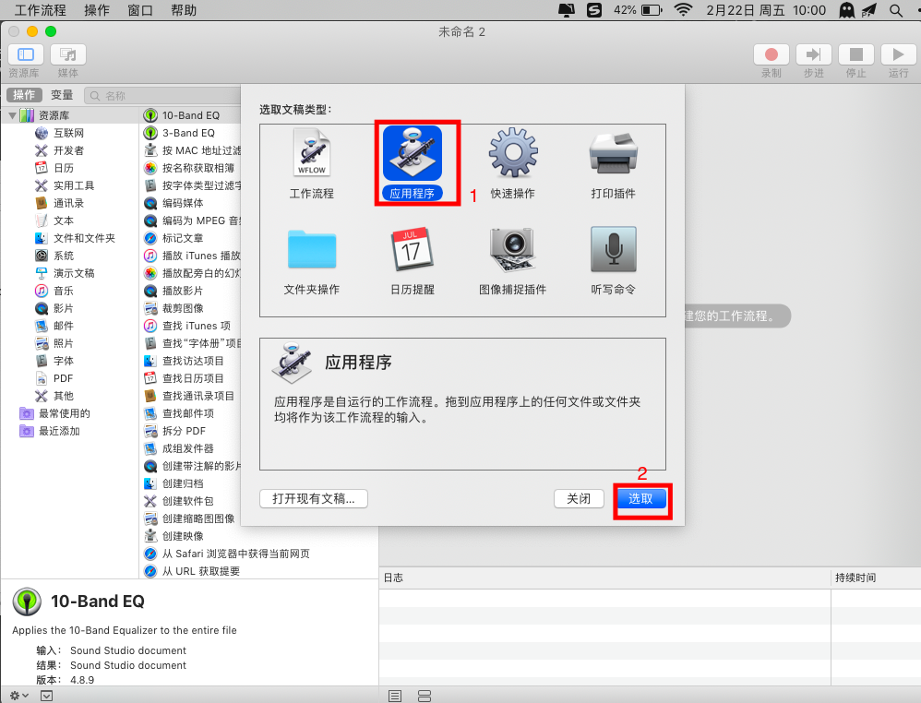Viewport: 921px width, 703px height.
Task: Pick the 文件夹操作 folder icon
Action: pos(311,250)
